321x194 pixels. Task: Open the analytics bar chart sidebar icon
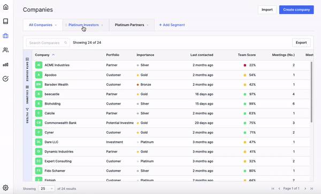click(x=5, y=64)
